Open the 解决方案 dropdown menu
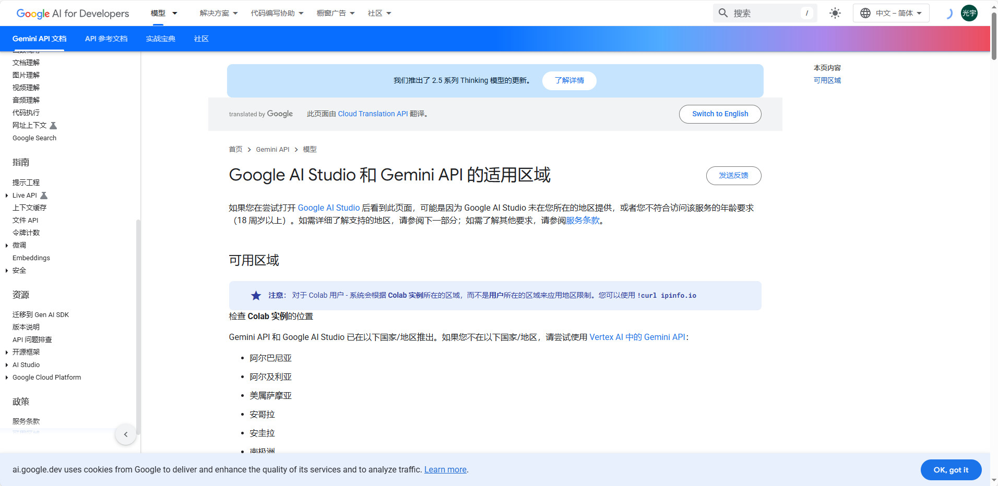 (218, 13)
